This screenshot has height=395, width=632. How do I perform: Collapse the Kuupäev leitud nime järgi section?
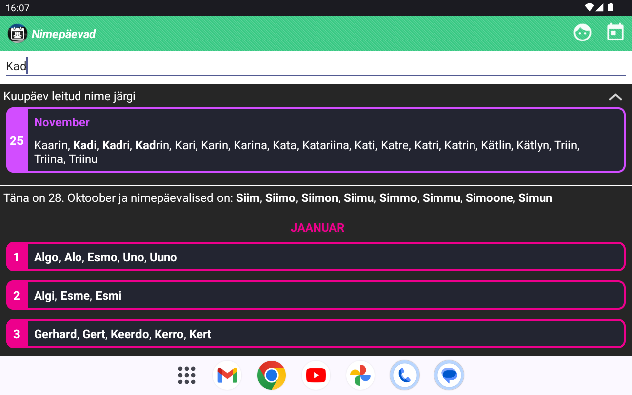tap(615, 97)
